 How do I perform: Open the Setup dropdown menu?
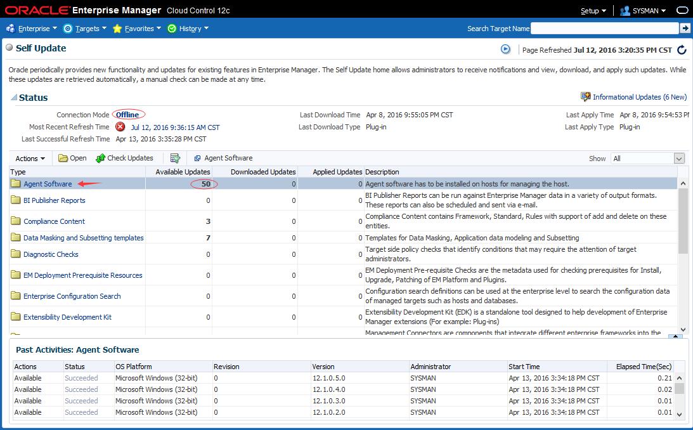click(593, 11)
